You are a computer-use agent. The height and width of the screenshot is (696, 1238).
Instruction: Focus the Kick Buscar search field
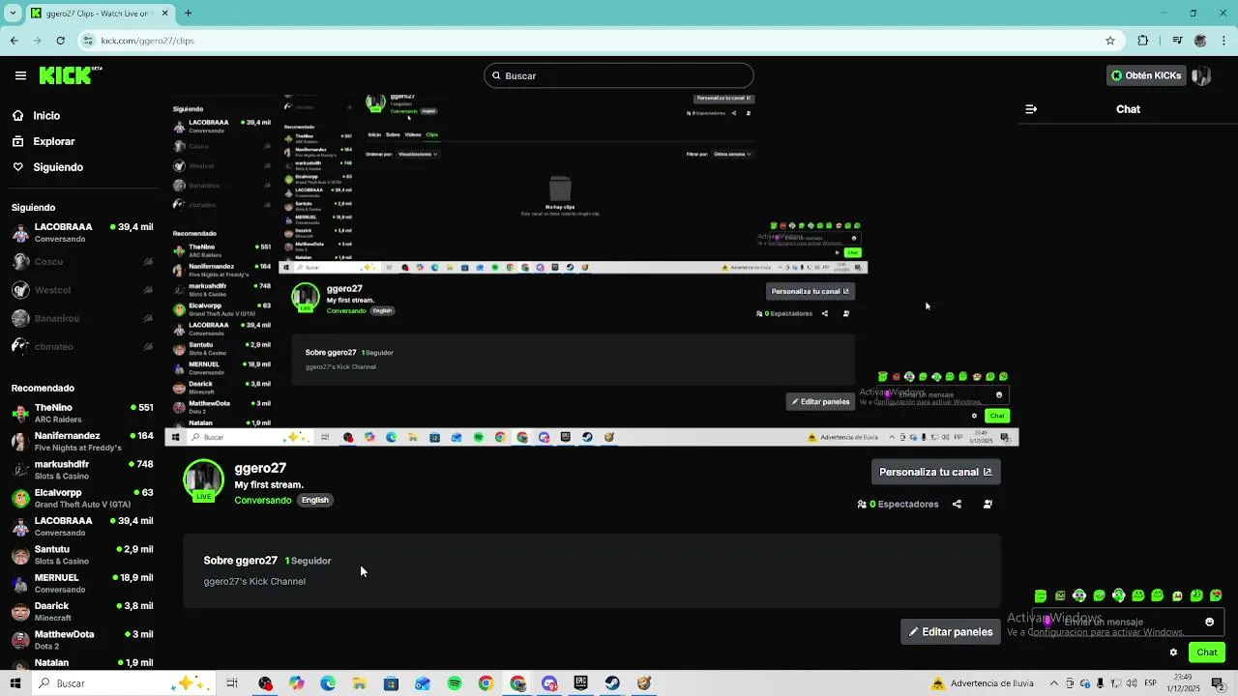[619, 75]
